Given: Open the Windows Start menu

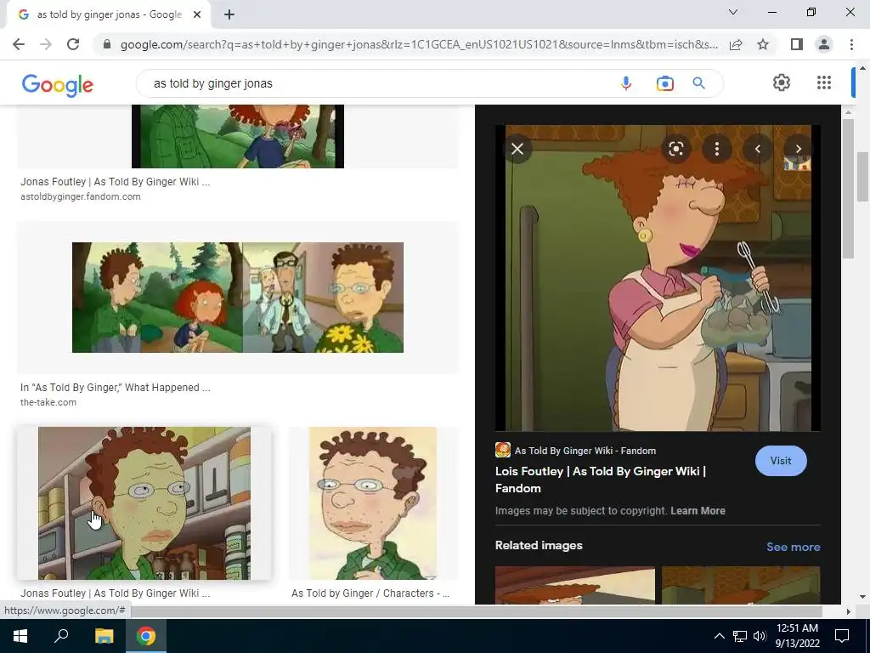Looking at the screenshot, I should [20, 636].
